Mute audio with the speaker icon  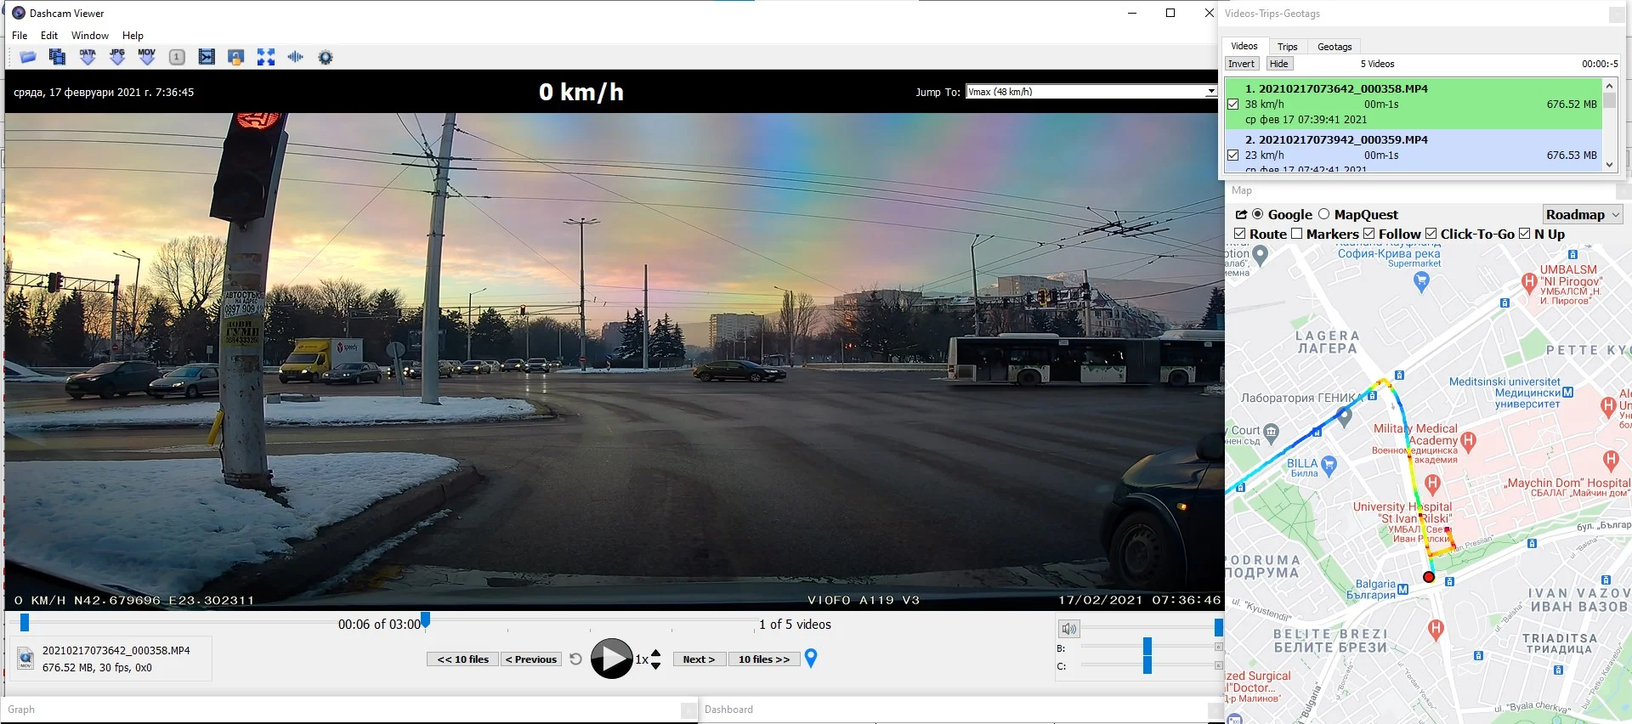click(x=1068, y=628)
